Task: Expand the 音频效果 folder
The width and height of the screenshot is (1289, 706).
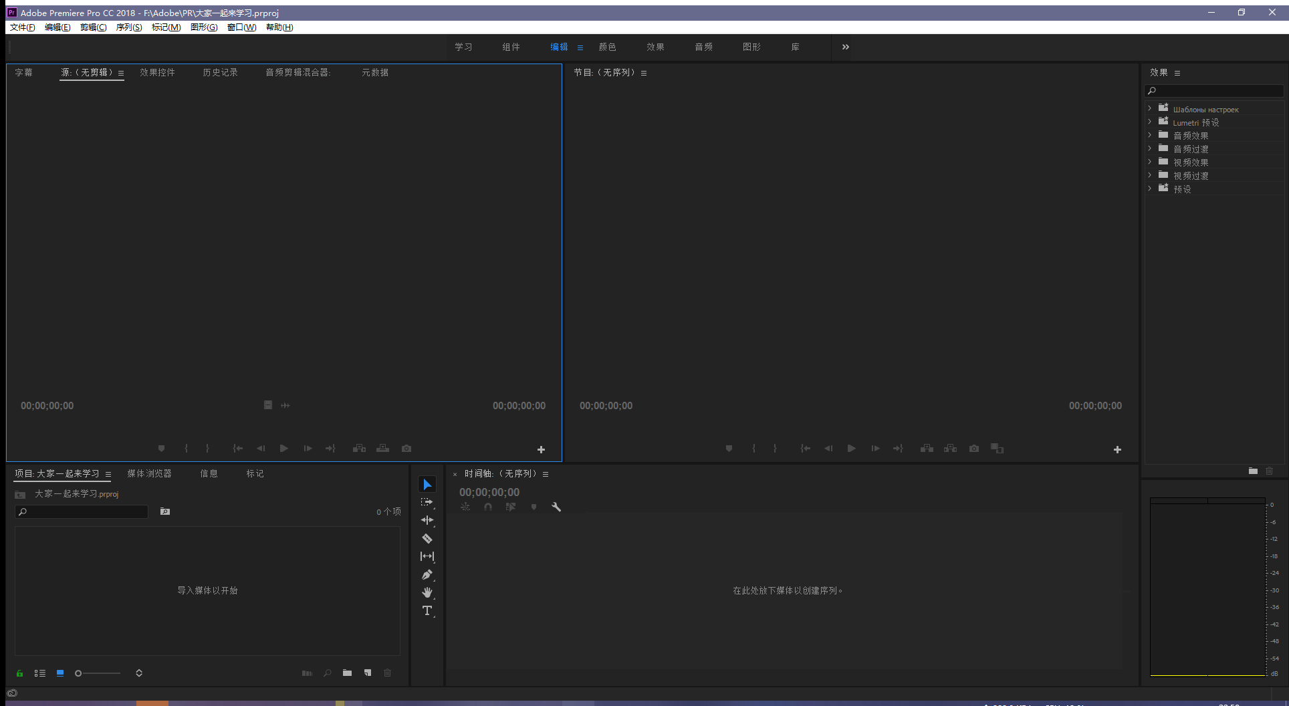Action: tap(1150, 135)
